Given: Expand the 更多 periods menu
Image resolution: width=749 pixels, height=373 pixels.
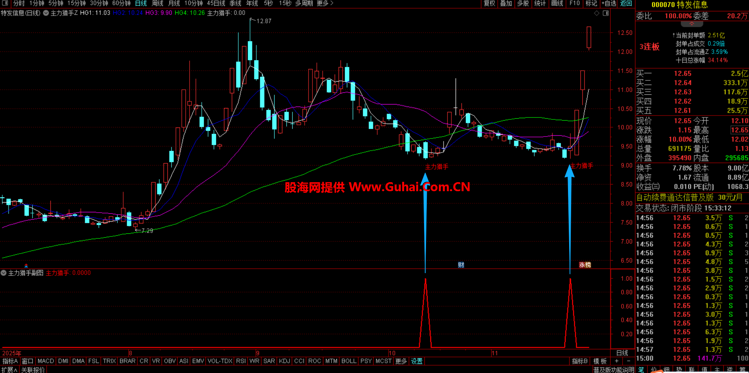Looking at the screenshot, I should pos(325,3).
